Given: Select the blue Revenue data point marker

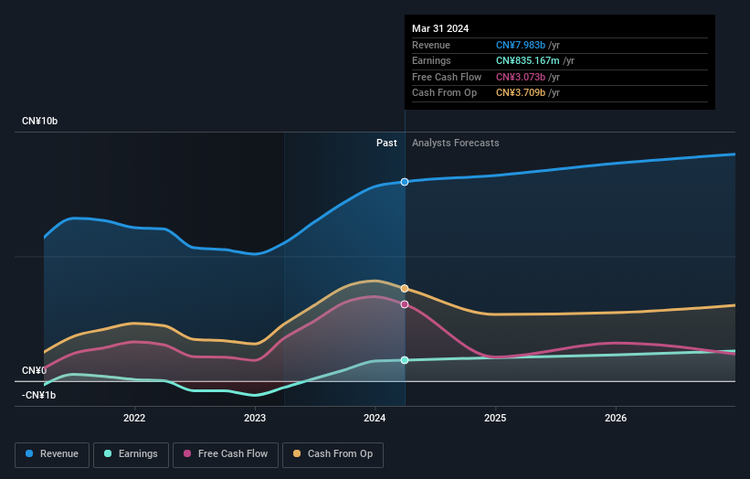Looking at the screenshot, I should pyautogui.click(x=405, y=182).
